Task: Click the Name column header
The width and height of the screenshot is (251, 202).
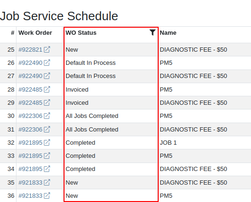Action: coord(168,33)
